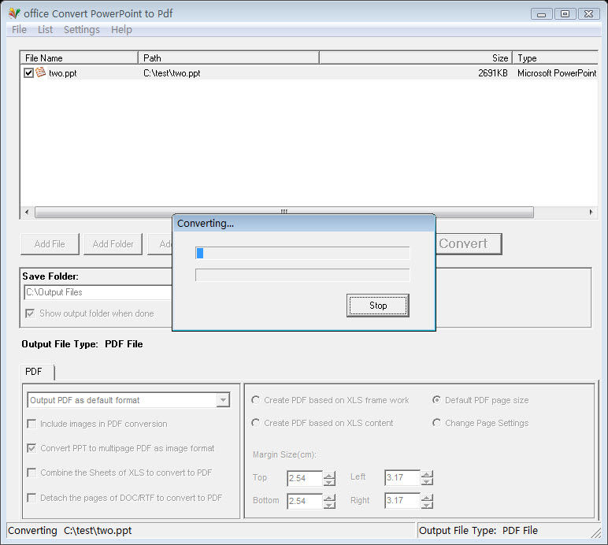Click the horizontal scrollbar thumb of file list
The width and height of the screenshot is (608, 545).
click(284, 212)
